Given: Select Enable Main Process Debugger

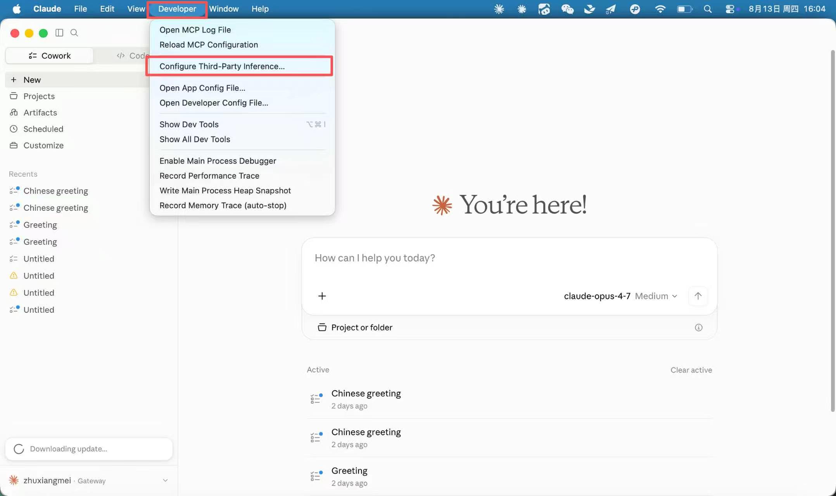Looking at the screenshot, I should click(x=242, y=161).
